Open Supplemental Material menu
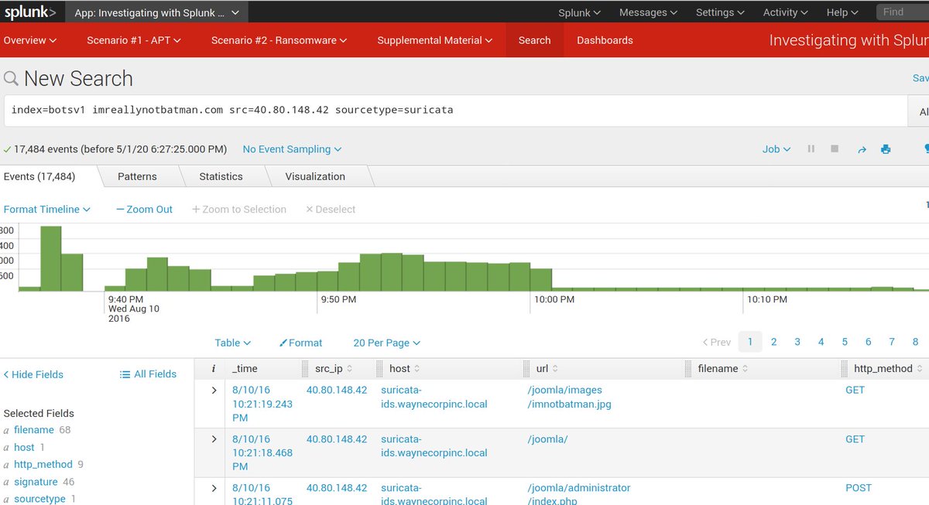The width and height of the screenshot is (929, 505). (434, 40)
